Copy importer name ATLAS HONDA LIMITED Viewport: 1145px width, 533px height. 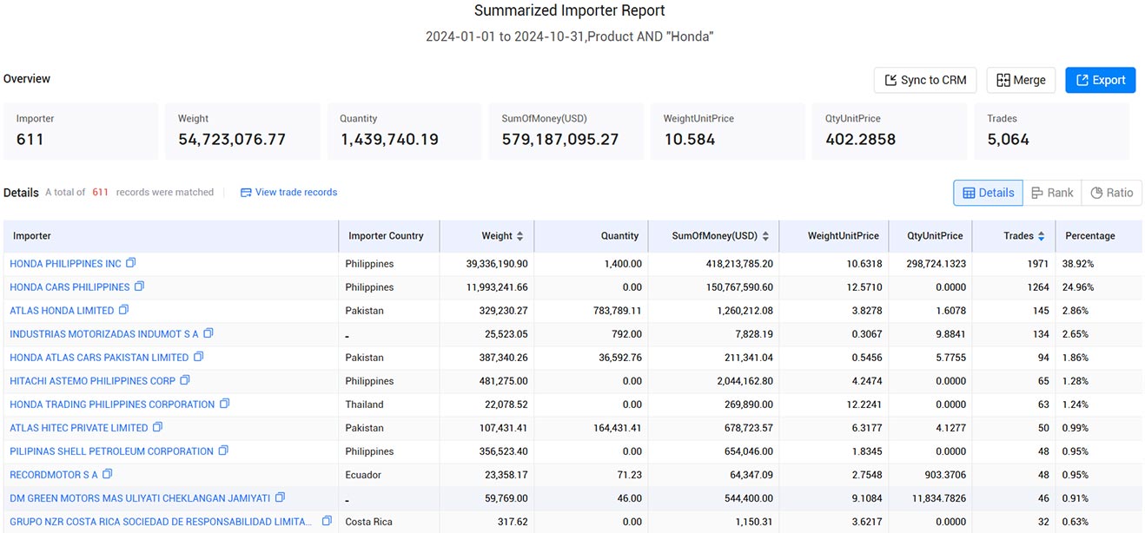click(123, 310)
